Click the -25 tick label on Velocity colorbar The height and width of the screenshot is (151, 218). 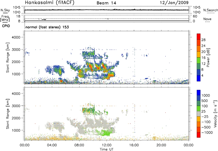[x=205, y=117]
